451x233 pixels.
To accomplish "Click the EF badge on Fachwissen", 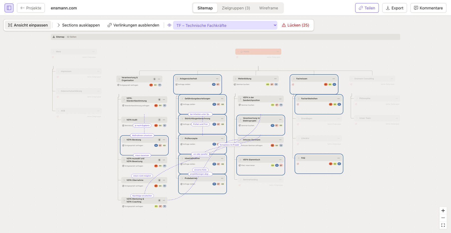I will tap(326, 84).
